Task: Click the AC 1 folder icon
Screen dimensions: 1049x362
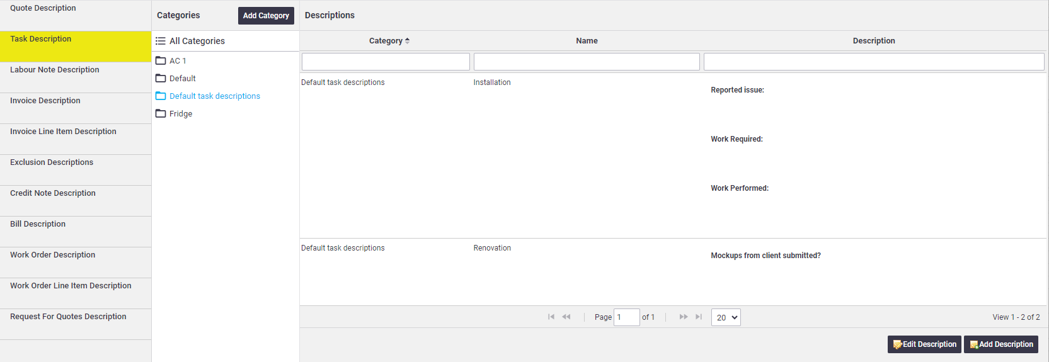Action: point(161,60)
